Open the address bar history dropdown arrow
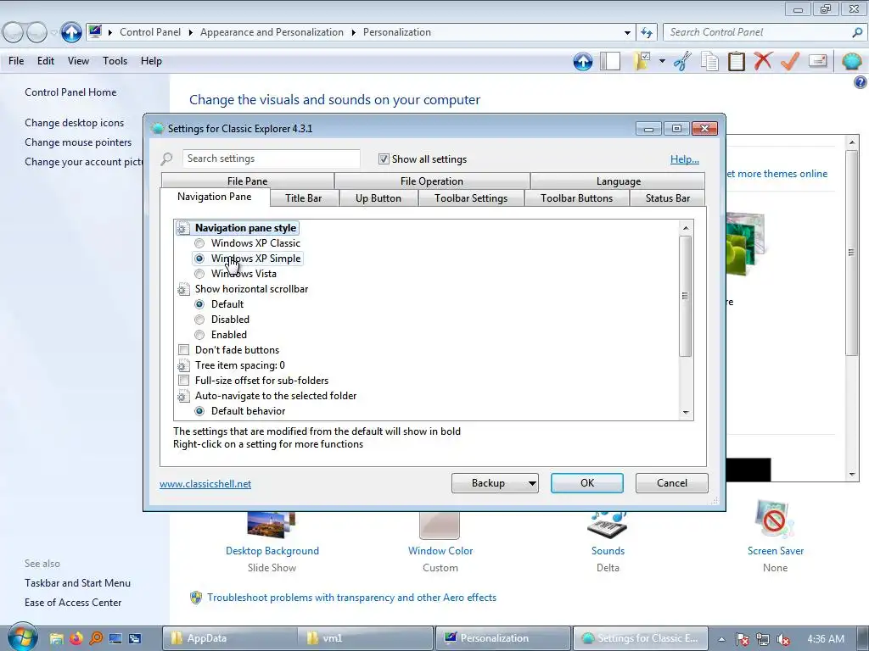Viewport: 869px width, 651px height. [627, 33]
